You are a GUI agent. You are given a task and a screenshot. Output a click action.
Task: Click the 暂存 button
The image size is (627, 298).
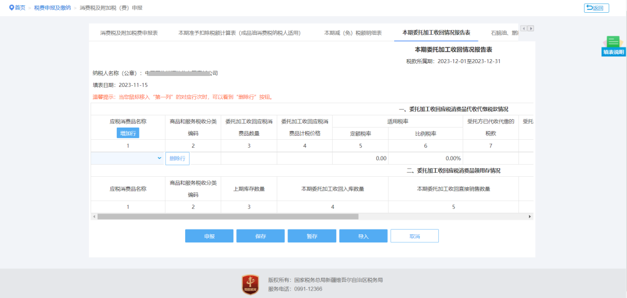coord(312,236)
